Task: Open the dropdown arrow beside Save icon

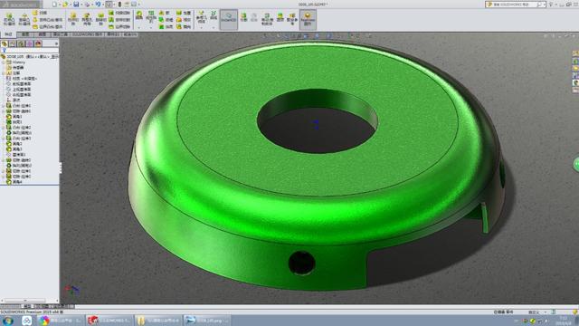Action: pos(81,4)
